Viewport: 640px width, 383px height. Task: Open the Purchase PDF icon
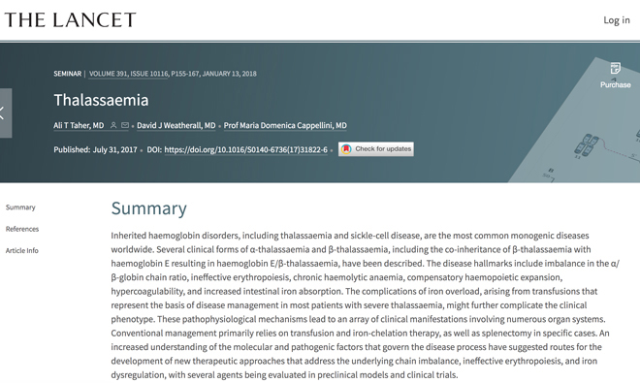click(x=615, y=68)
